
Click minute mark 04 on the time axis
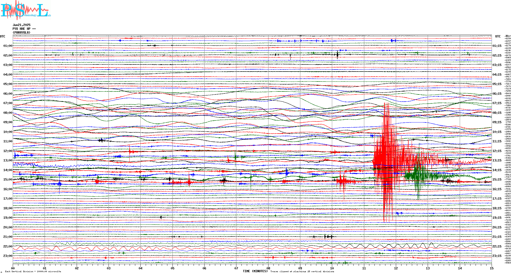[x=141, y=268]
